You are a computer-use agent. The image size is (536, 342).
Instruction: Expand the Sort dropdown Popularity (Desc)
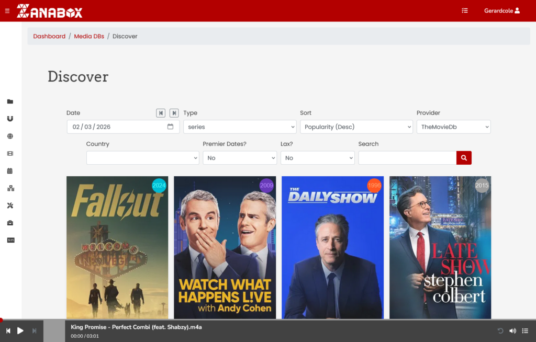coord(356,127)
